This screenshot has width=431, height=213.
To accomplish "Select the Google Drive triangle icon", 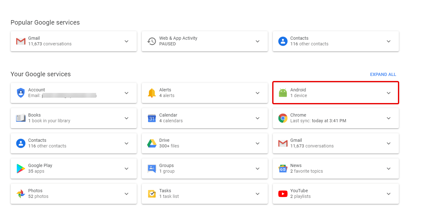I will click(152, 143).
